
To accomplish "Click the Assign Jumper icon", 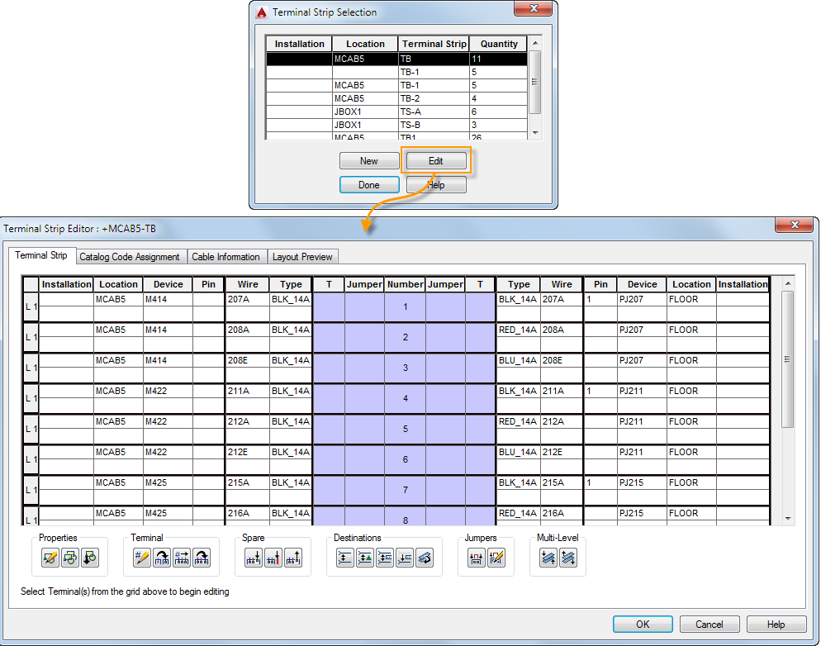I will pos(476,558).
